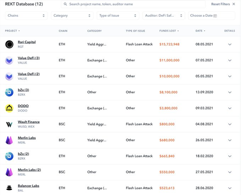Click the Value DeFi (3) logo icon
Screen dimensions: 241x195
coord(9,60)
